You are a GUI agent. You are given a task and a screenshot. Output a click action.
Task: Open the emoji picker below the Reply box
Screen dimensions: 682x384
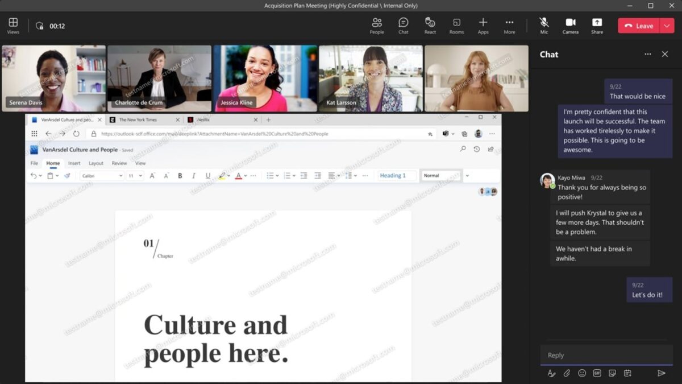pyautogui.click(x=581, y=373)
